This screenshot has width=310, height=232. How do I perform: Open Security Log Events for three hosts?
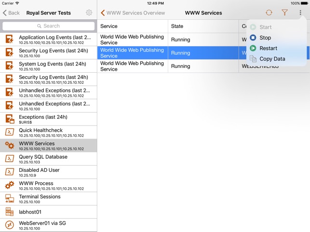pyautogui.click(x=48, y=79)
